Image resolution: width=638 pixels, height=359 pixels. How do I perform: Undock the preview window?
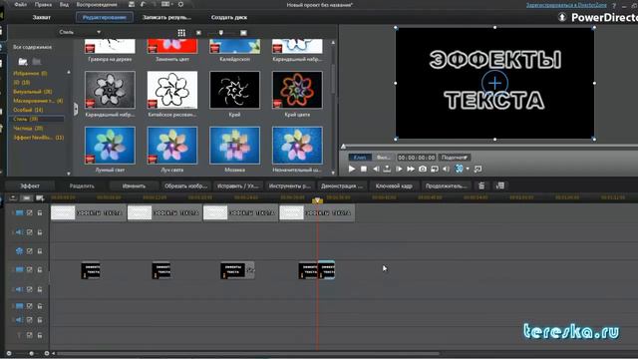[478, 169]
